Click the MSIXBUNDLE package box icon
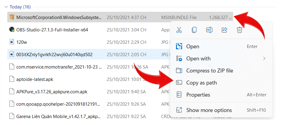The height and width of the screenshot is (125, 281). 12,17
